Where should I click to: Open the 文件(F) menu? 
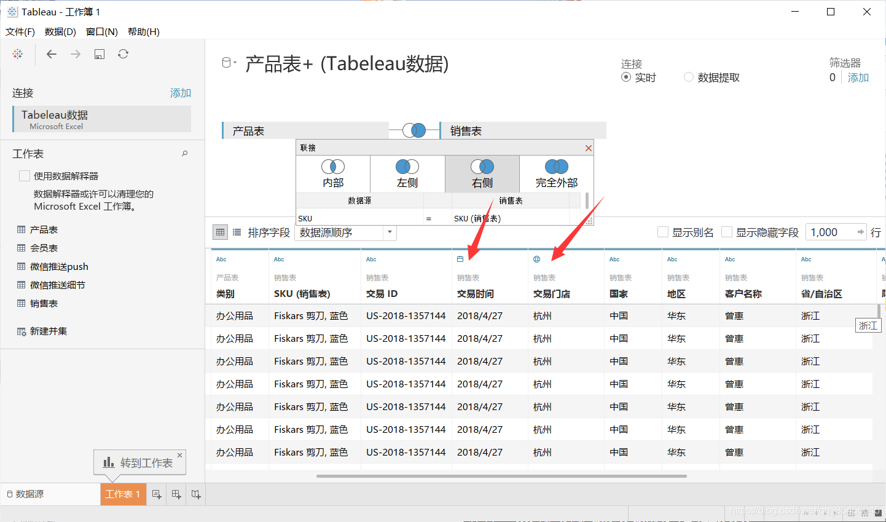point(20,31)
